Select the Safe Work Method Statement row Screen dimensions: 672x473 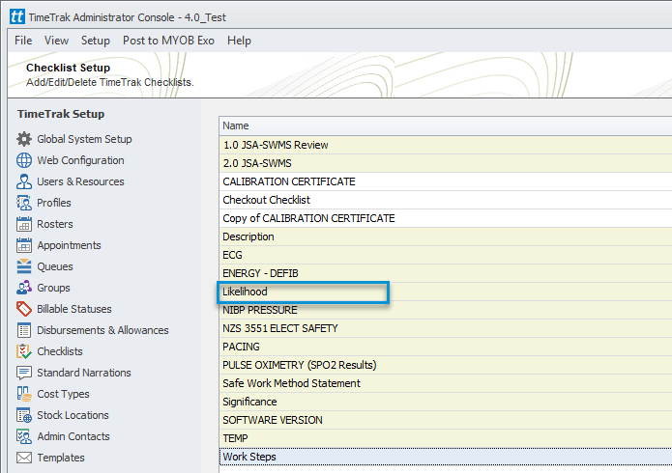(446, 383)
